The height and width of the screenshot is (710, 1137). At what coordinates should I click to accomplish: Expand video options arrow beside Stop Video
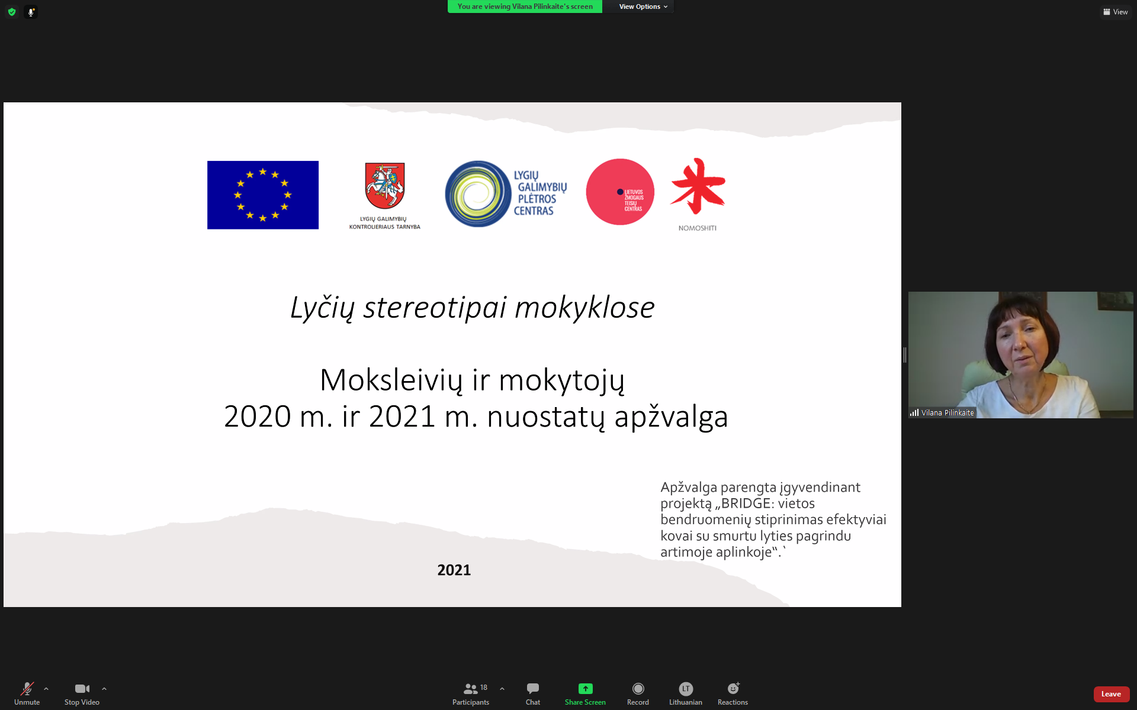104,689
